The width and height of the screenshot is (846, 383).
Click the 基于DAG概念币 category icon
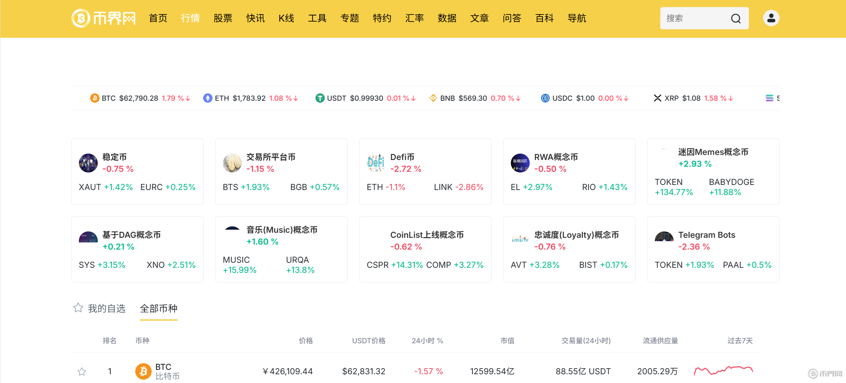[x=88, y=237]
